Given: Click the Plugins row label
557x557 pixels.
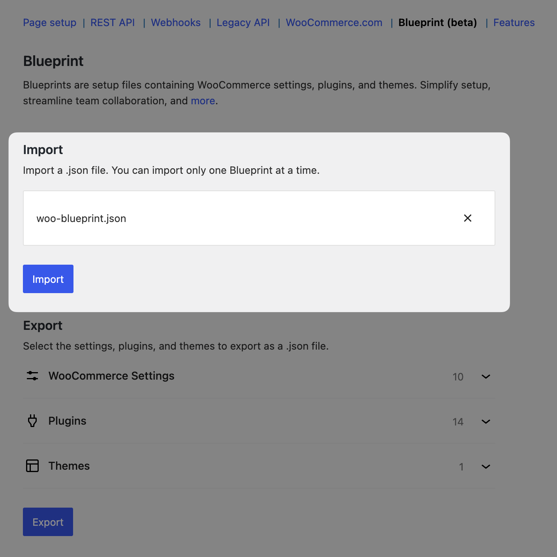Looking at the screenshot, I should point(68,421).
